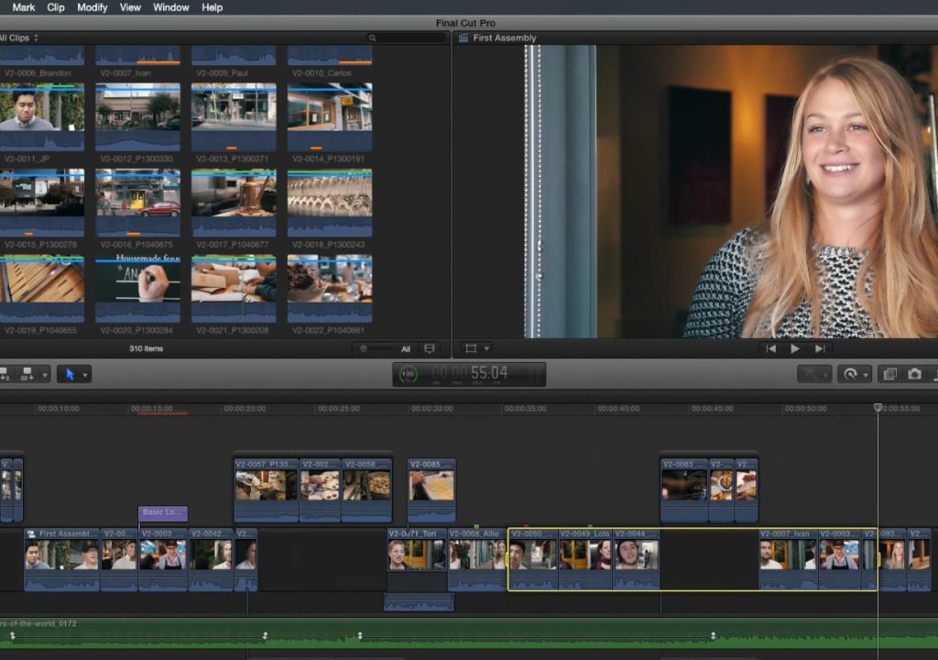Open the Retime speed menu icon
The image size is (938, 660).
(x=850, y=374)
